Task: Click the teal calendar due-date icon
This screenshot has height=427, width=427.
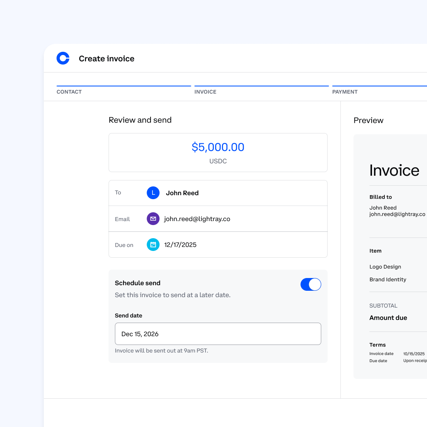Action: pos(153,245)
